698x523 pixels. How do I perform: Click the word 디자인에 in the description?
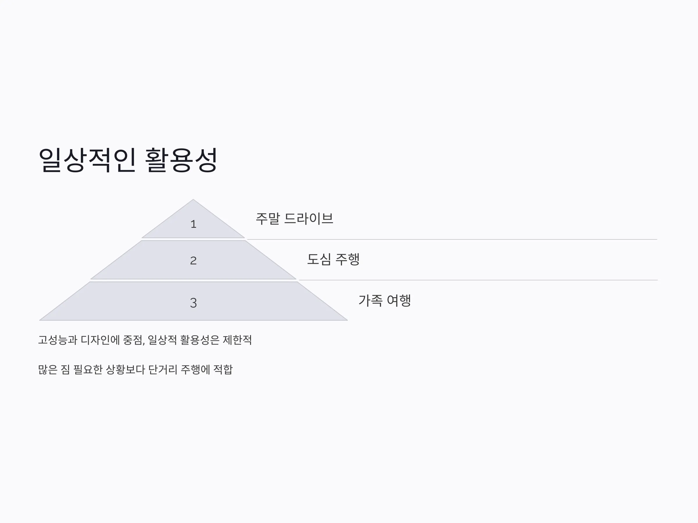(x=100, y=340)
